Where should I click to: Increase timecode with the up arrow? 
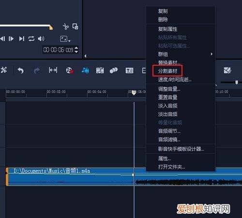(76, 48)
